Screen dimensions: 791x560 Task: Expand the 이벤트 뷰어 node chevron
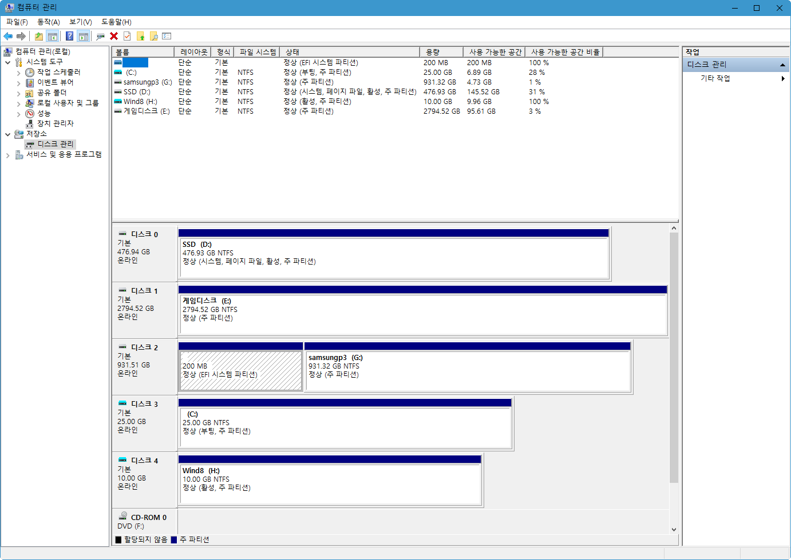18,83
